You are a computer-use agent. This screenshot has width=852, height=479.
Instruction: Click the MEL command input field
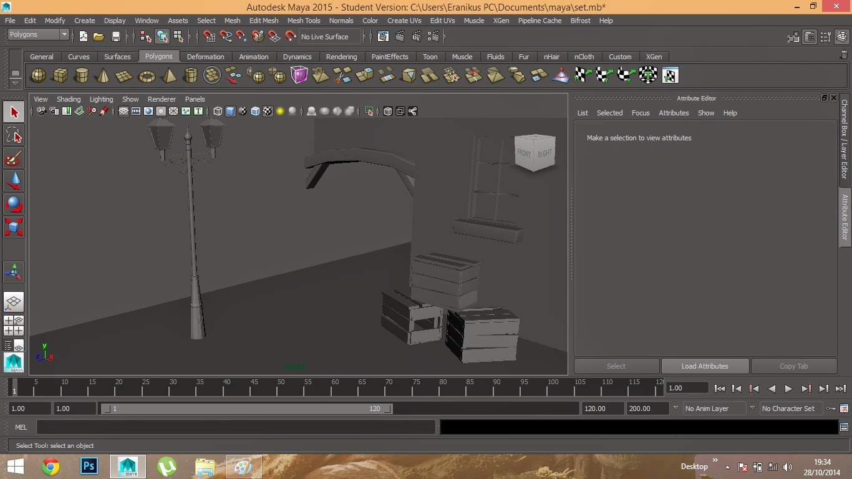coord(236,427)
